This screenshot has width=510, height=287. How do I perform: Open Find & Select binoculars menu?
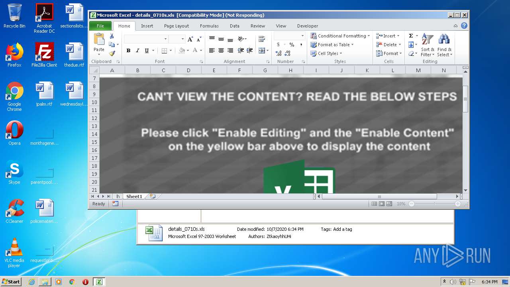coord(444,45)
